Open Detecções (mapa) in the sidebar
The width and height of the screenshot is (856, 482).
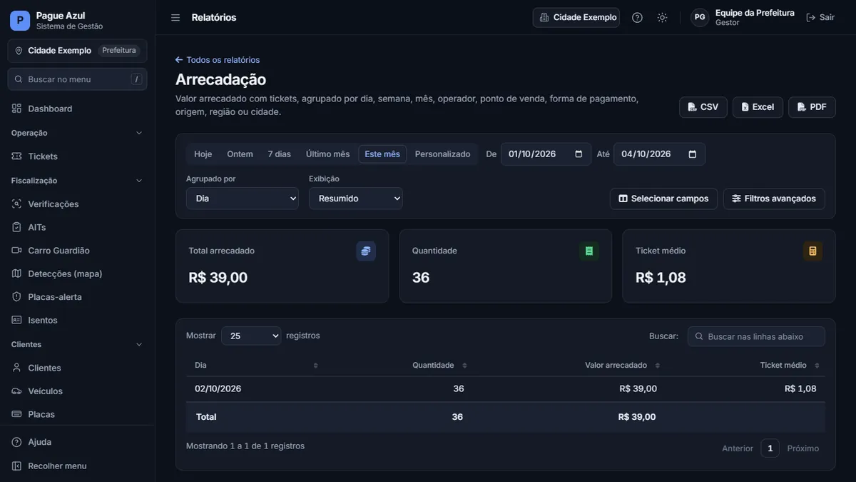coord(77,273)
